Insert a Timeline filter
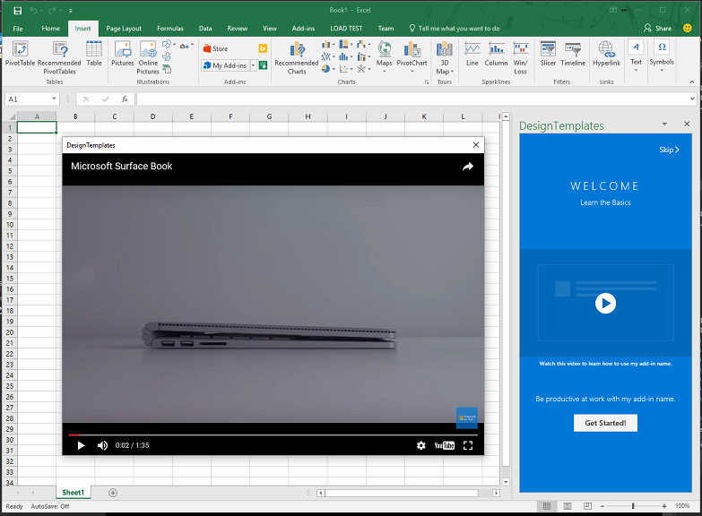 (573, 53)
